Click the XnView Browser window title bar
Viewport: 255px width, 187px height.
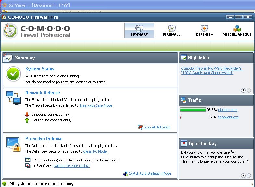pos(127,5)
